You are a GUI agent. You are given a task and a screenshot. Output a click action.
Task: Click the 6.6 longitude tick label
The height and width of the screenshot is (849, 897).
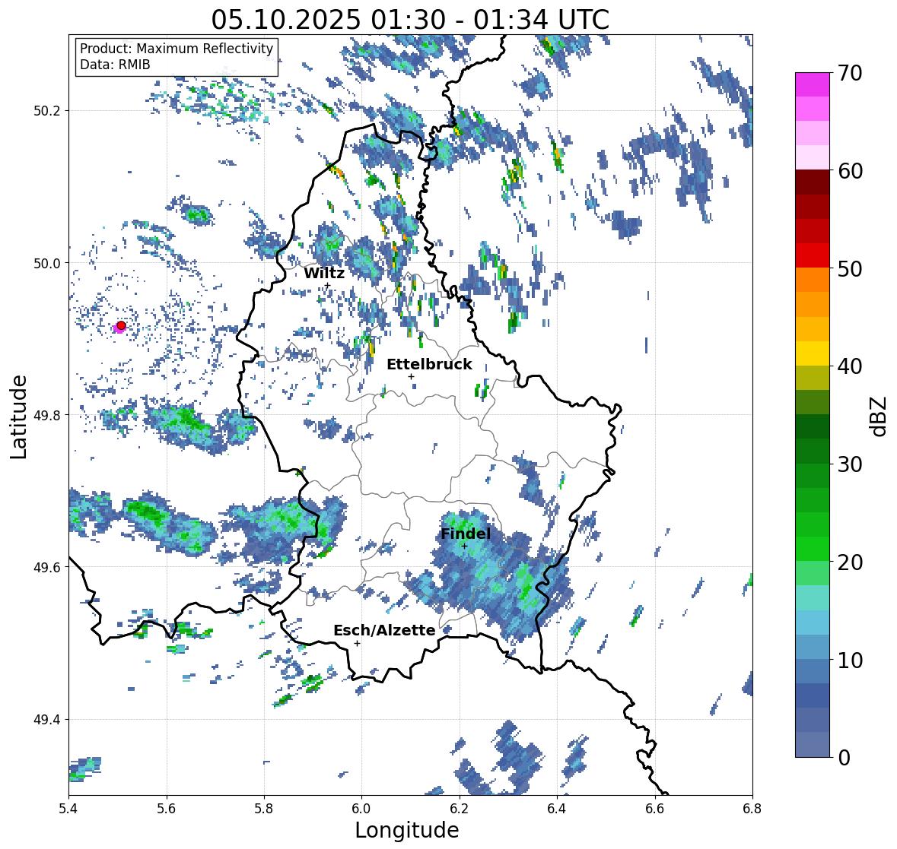655,809
